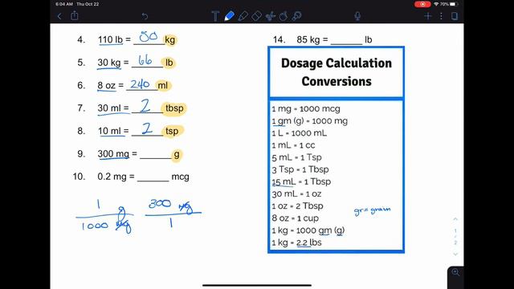Open the zoom magnifier button

coord(455,272)
